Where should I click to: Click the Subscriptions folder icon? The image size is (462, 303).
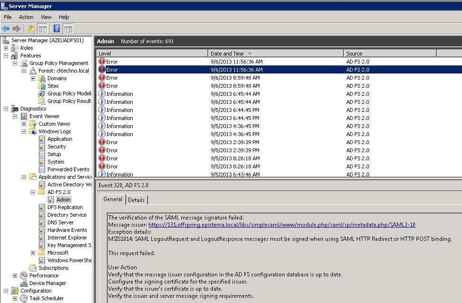tap(33, 268)
